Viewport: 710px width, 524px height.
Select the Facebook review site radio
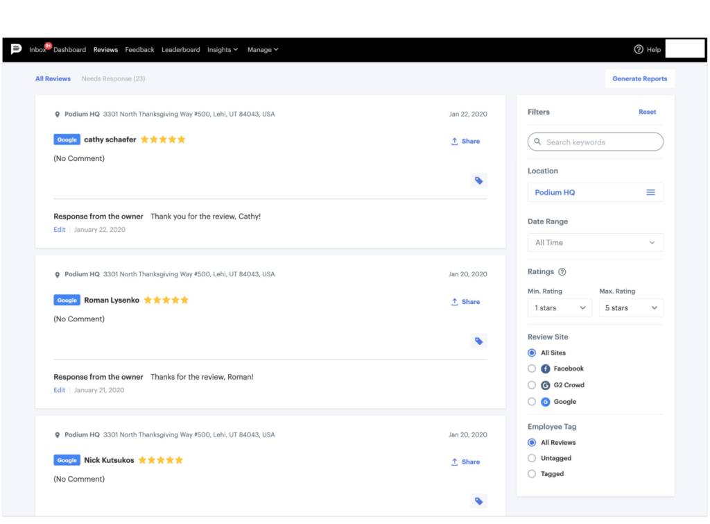coord(532,369)
